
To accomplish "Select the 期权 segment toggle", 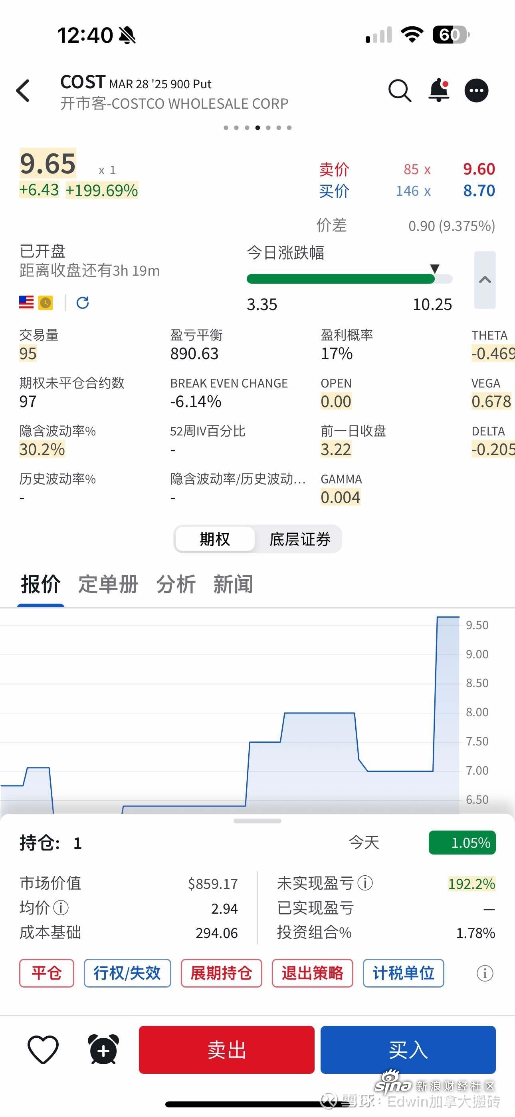I will [x=215, y=539].
